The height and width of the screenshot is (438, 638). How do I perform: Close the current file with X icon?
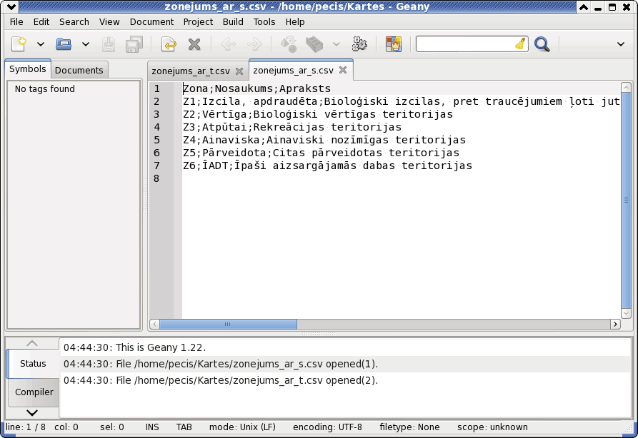[194, 44]
